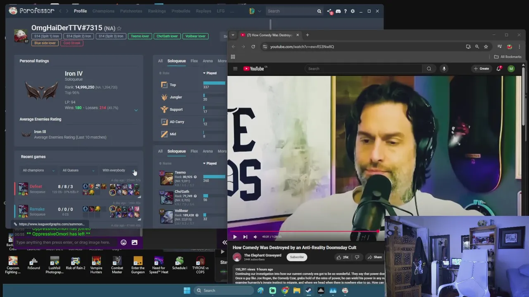
Task: Favorite summoner with the star icon
Action: click(119, 28)
